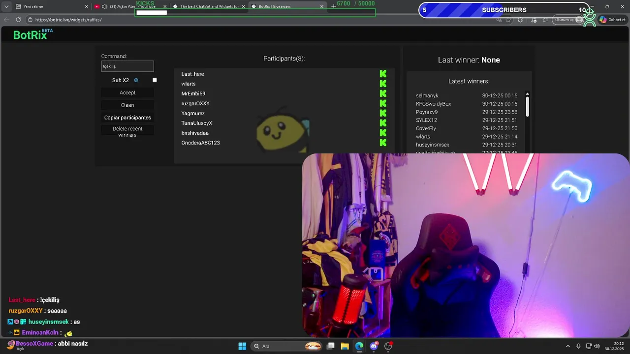Screen dimensions: 630x354
Task: Select participant OnoderaABC123
Action: coord(200,143)
